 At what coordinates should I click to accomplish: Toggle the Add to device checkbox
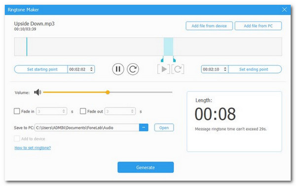click(17, 139)
